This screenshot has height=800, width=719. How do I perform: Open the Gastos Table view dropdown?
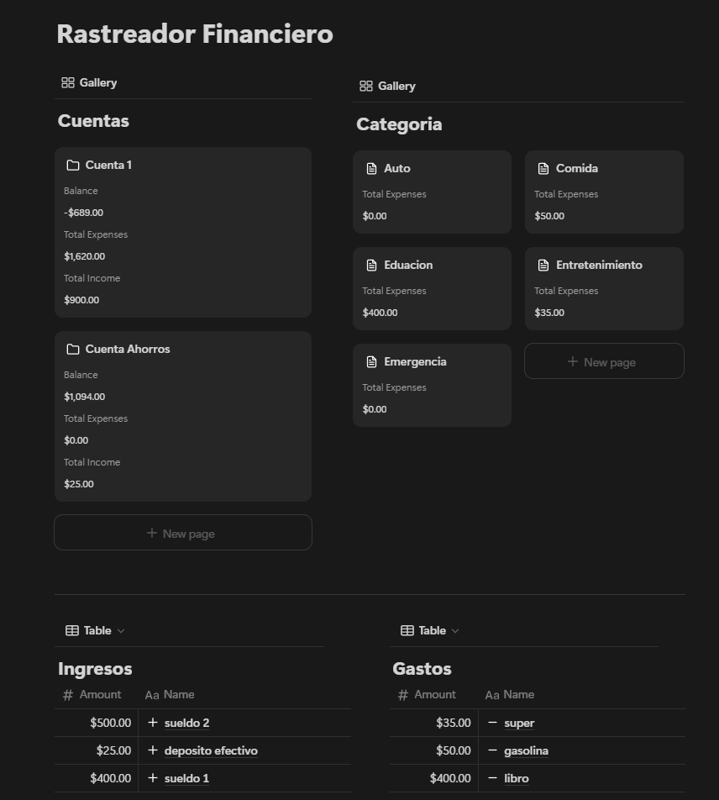pos(431,630)
